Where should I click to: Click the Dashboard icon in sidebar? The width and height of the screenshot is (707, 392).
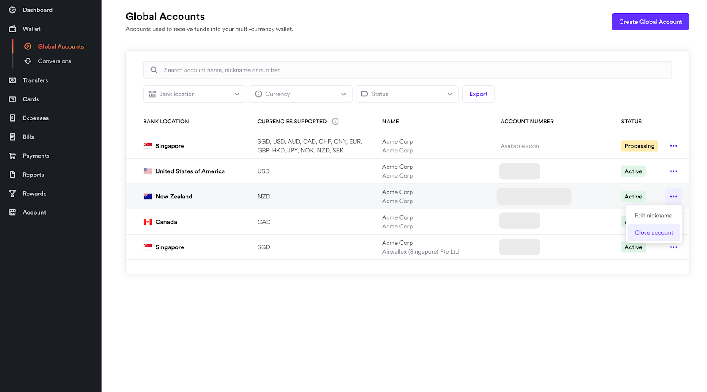point(12,10)
